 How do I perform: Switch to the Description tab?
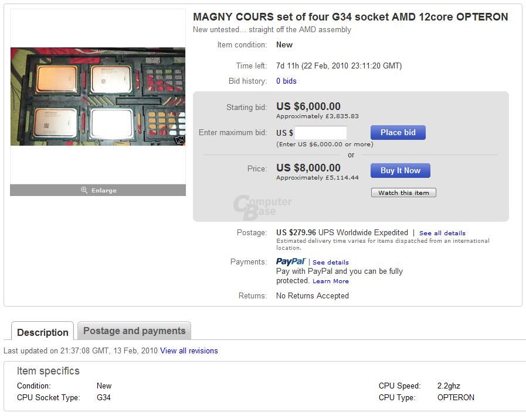[43, 332]
